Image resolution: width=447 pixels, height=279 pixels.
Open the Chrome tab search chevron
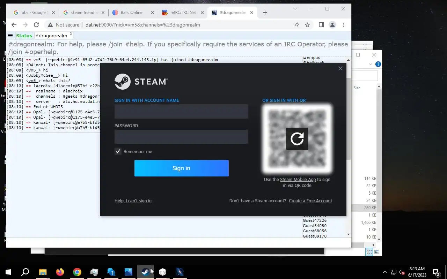click(x=295, y=9)
